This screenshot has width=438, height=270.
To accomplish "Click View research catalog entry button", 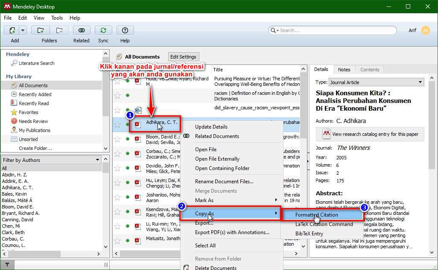I will 370,134.
